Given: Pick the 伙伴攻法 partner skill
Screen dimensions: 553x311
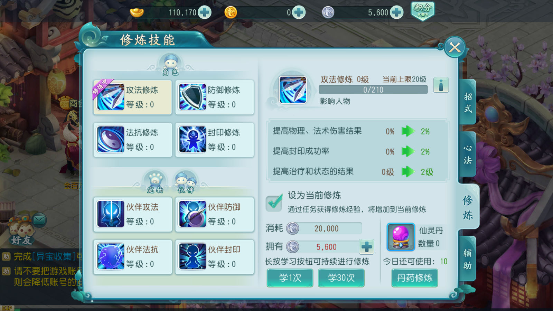Looking at the screenshot, I should 133,214.
